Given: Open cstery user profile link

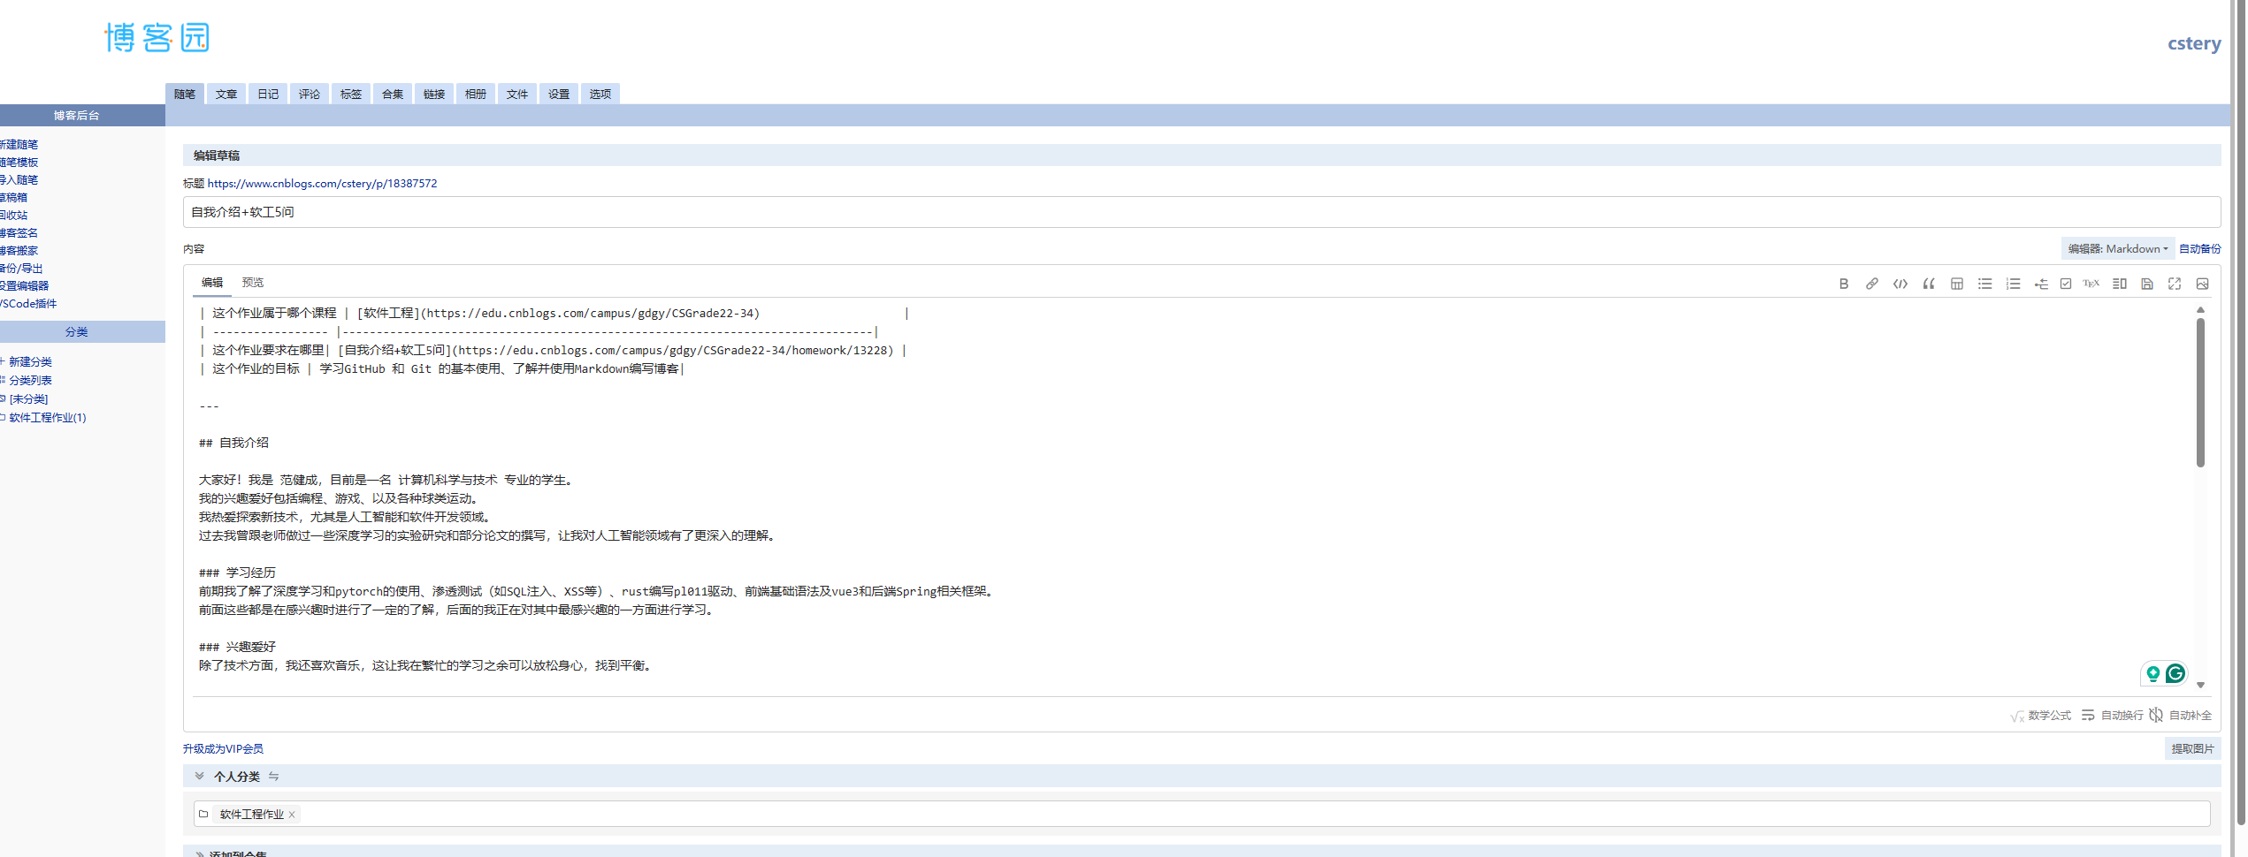Looking at the screenshot, I should (2194, 43).
